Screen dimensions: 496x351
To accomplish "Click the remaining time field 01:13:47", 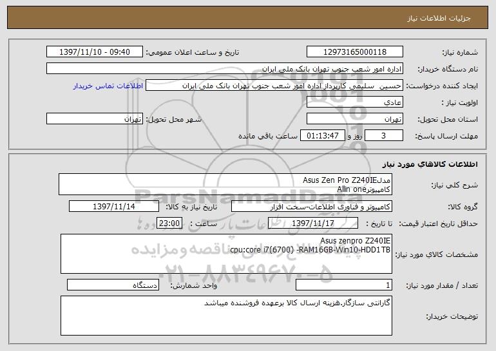I will [322, 136].
